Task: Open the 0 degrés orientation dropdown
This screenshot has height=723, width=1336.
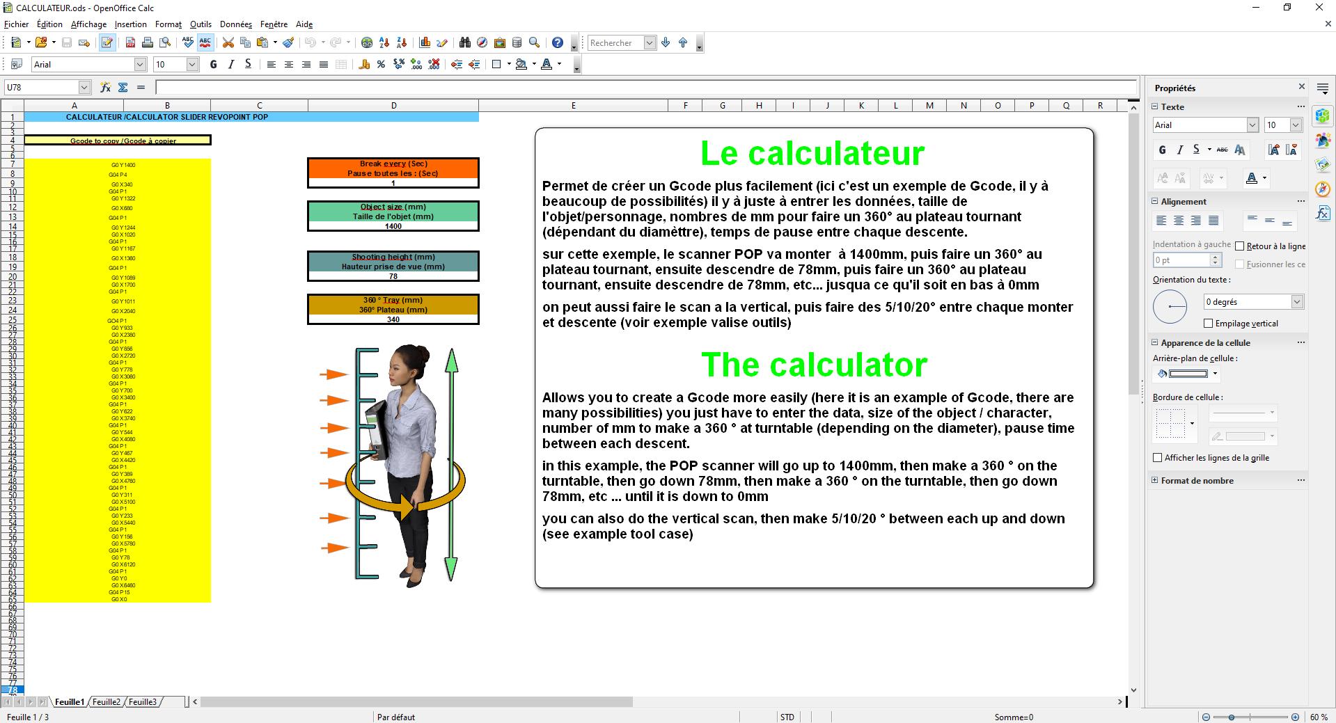Action: coord(1297,301)
